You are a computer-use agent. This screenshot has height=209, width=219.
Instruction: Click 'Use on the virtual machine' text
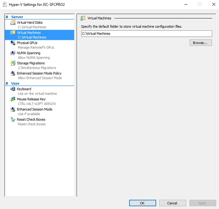point(37,94)
